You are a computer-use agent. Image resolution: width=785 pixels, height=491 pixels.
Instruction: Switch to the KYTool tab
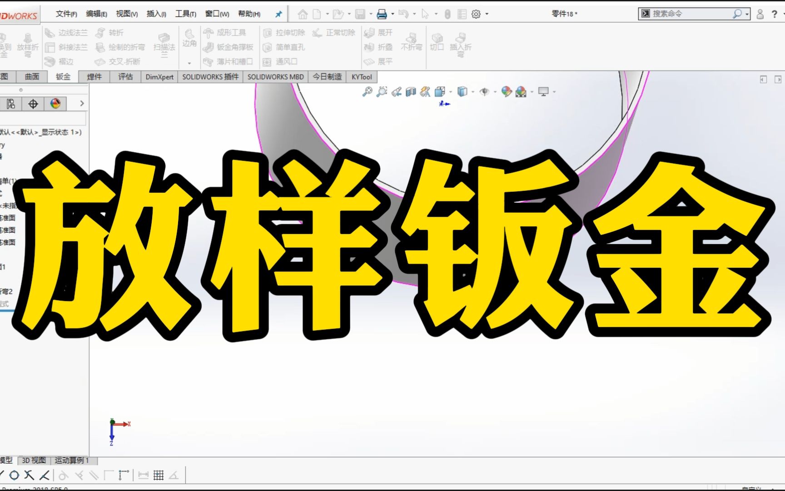tap(362, 77)
